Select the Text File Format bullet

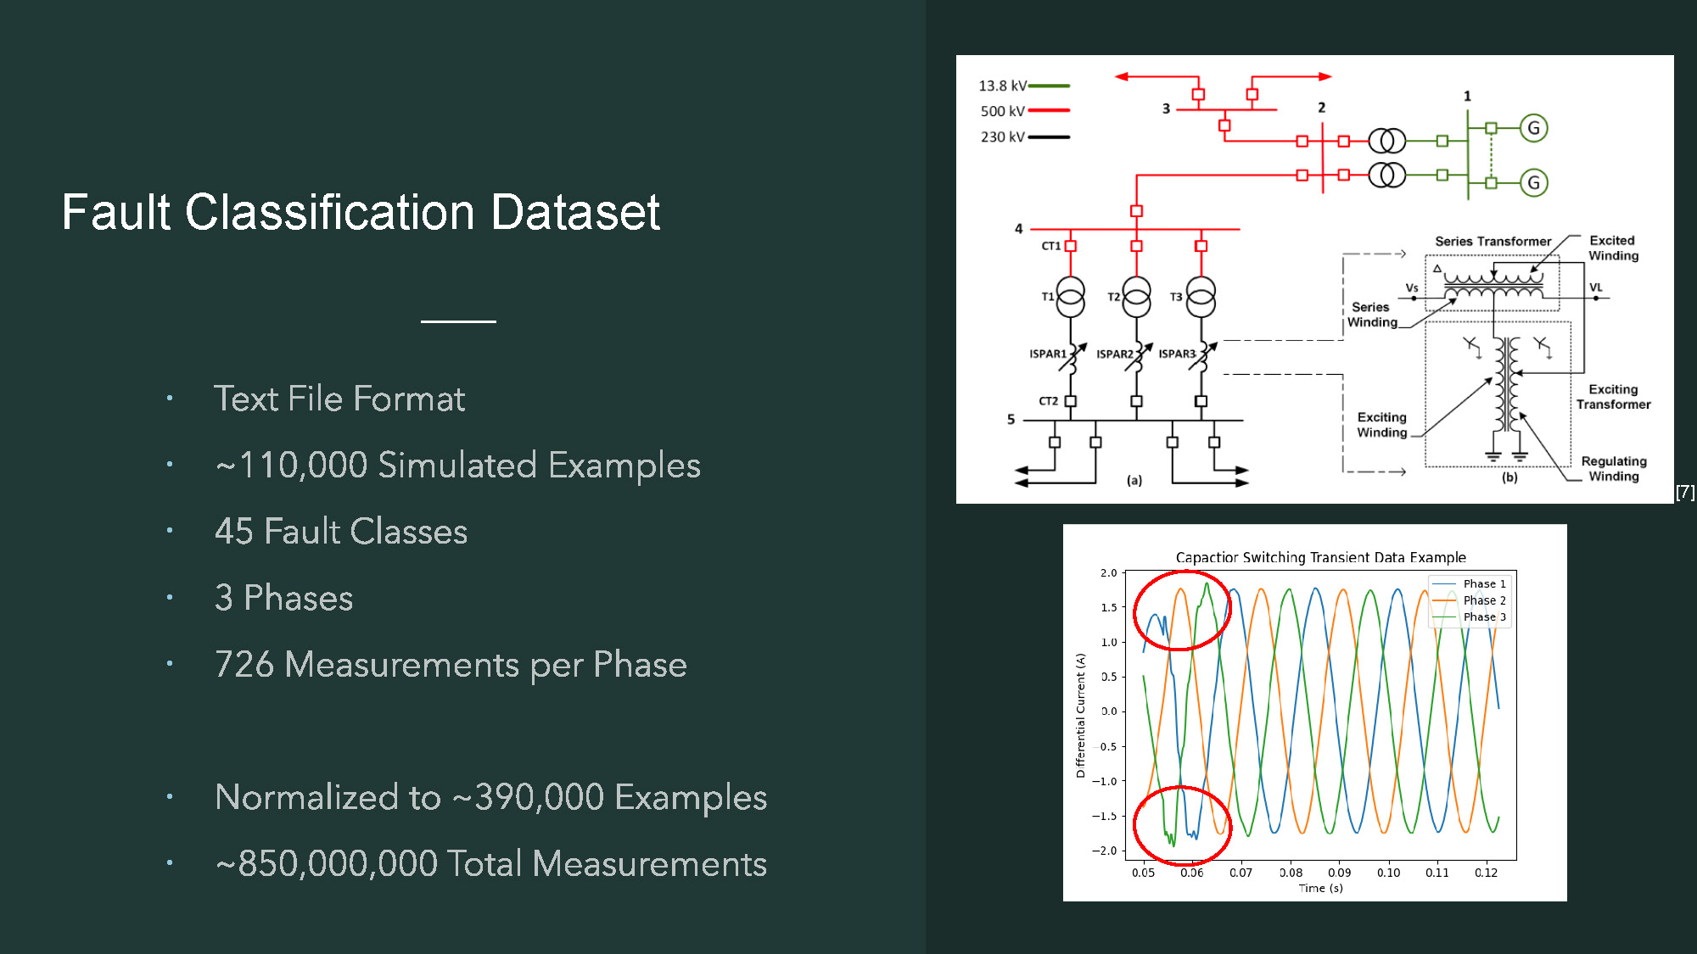(x=339, y=399)
